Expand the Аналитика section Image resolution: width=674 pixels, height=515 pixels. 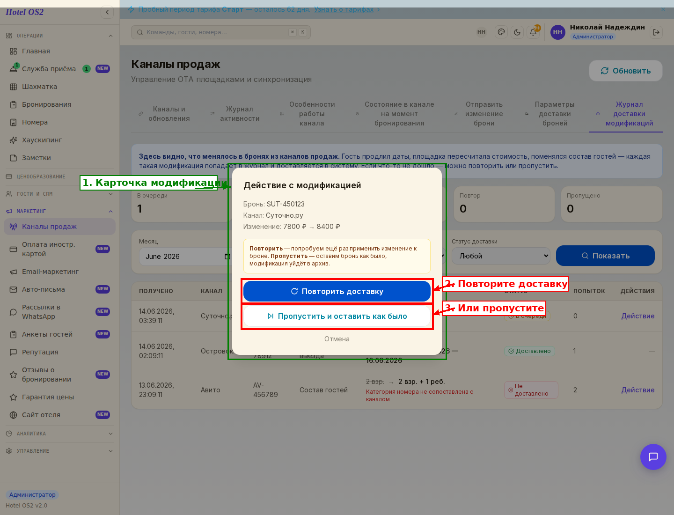(59, 434)
